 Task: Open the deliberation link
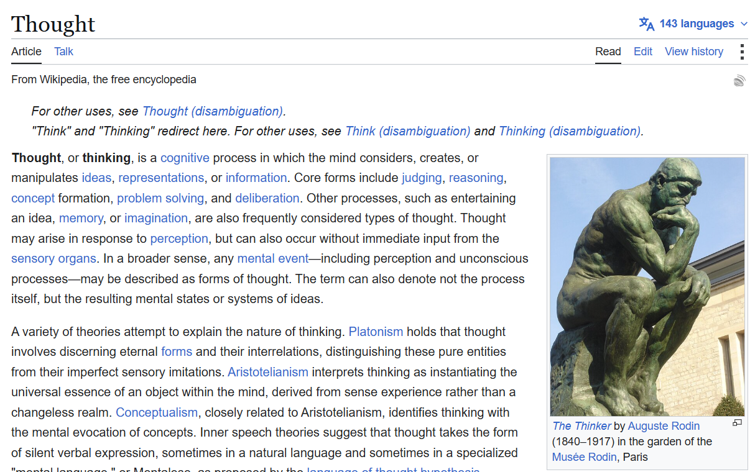tap(267, 198)
